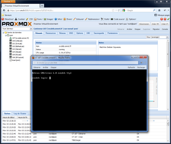171x144 pixels.
Task: Open the CSS toolbar menu
Action: [x=30, y=19]
